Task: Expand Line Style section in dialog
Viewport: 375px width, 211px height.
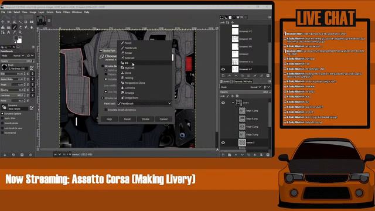Action: tap(105, 92)
